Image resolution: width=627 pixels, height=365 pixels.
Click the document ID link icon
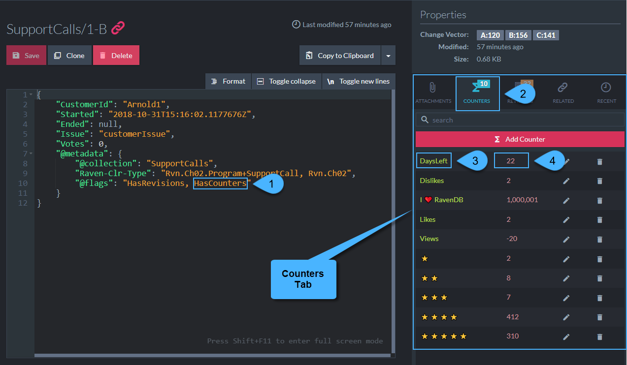pos(118,29)
